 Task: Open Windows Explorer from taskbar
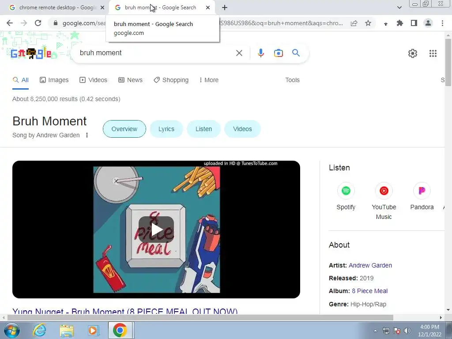click(67, 330)
